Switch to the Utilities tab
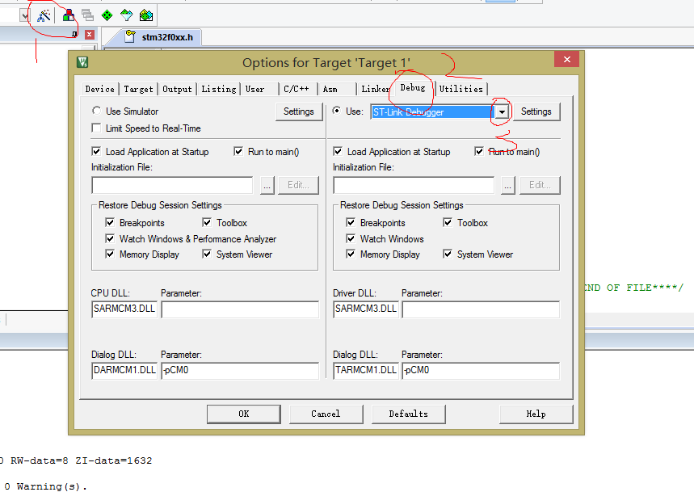 pos(461,89)
